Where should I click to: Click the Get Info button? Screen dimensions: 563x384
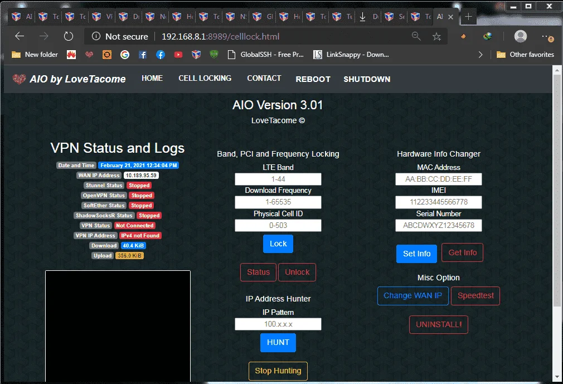pos(463,252)
